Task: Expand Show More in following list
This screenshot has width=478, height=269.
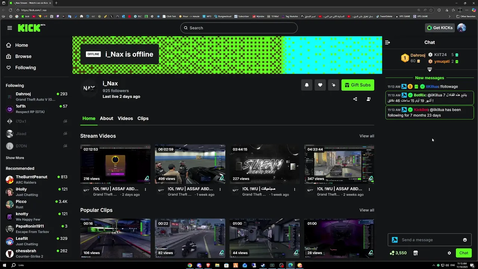Action: [x=15, y=158]
